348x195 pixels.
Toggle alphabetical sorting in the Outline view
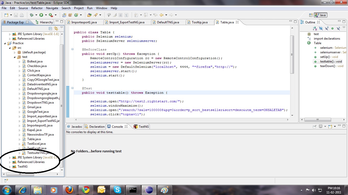(x=315, y=28)
